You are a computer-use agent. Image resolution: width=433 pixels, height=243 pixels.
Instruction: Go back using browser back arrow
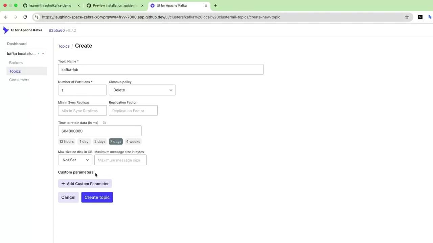tap(6, 17)
